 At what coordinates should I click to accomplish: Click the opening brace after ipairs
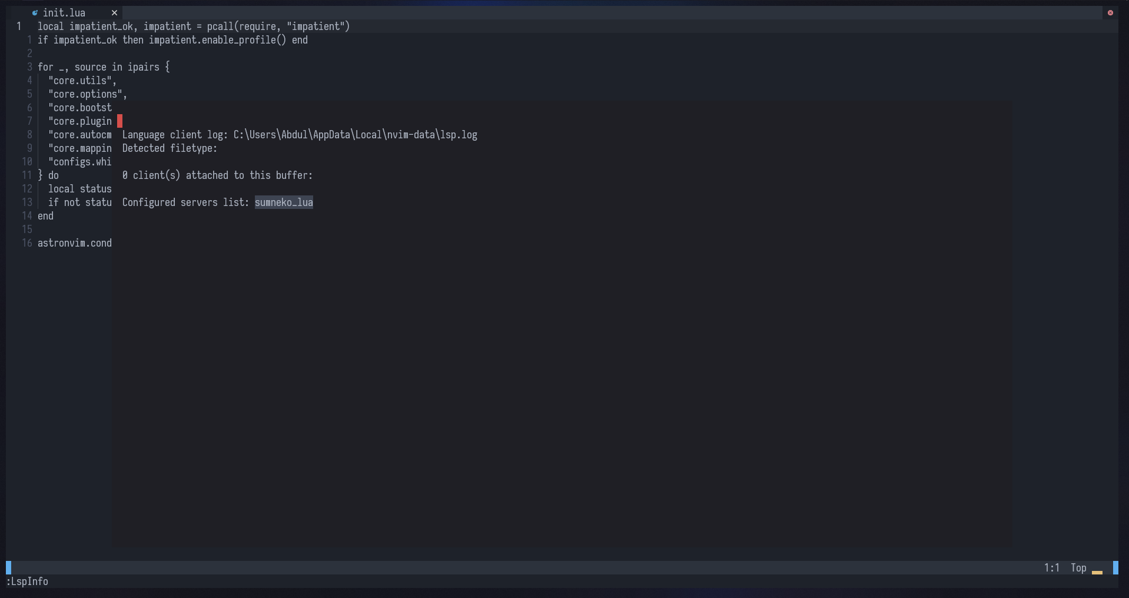[x=167, y=67]
